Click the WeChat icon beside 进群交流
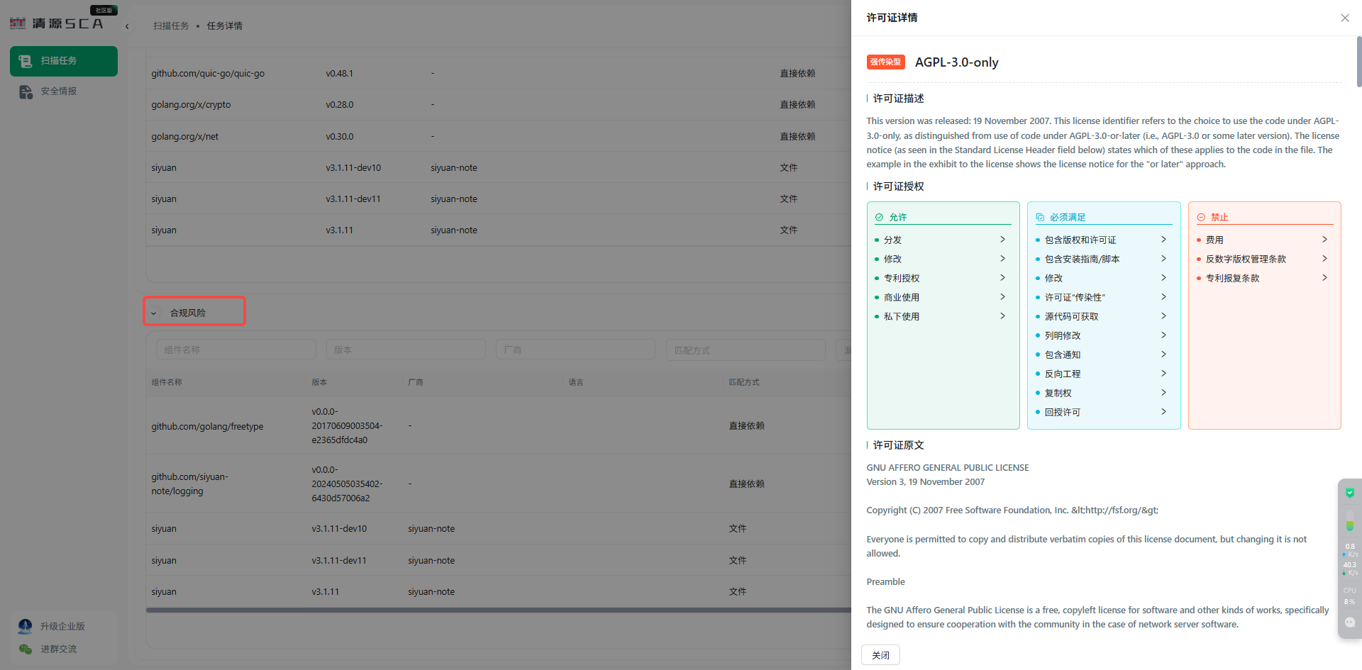This screenshot has height=670, width=1362. (26, 649)
